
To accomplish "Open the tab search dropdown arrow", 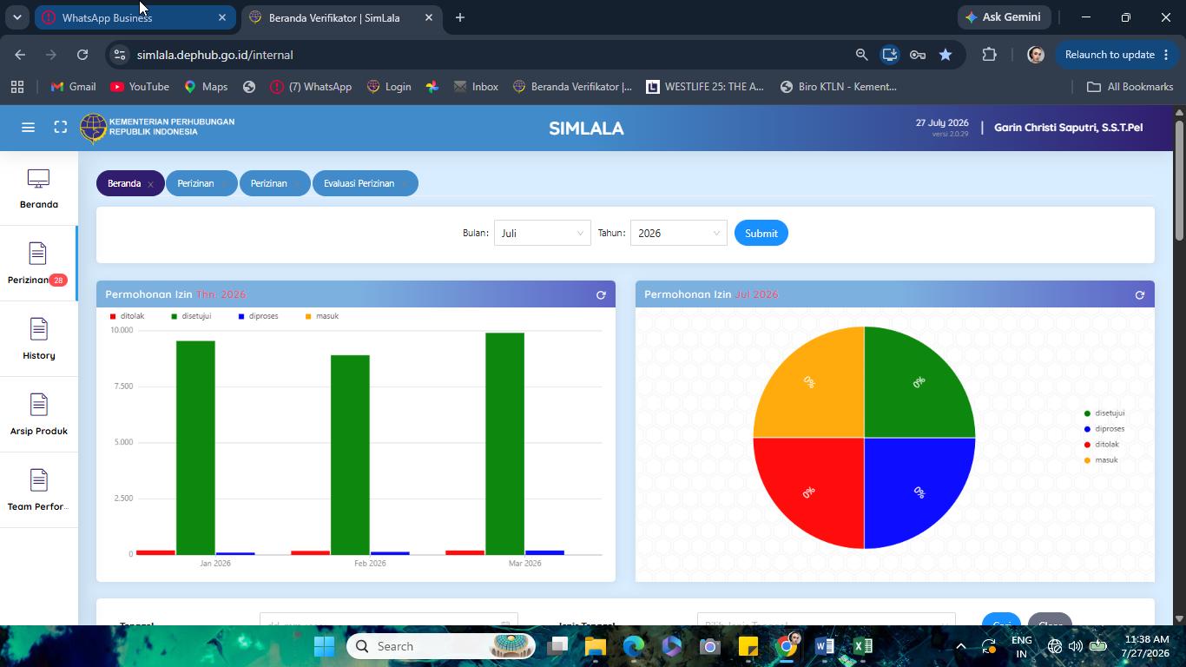I will [16, 17].
